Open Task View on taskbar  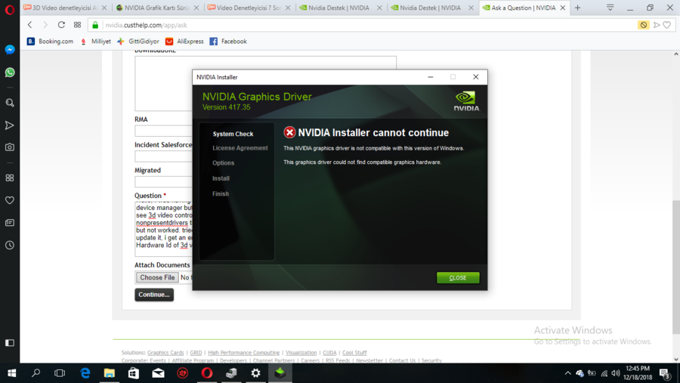[60, 373]
